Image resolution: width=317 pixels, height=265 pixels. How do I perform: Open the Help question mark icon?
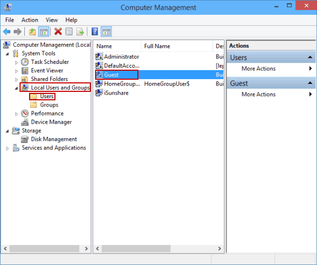[x=95, y=32]
